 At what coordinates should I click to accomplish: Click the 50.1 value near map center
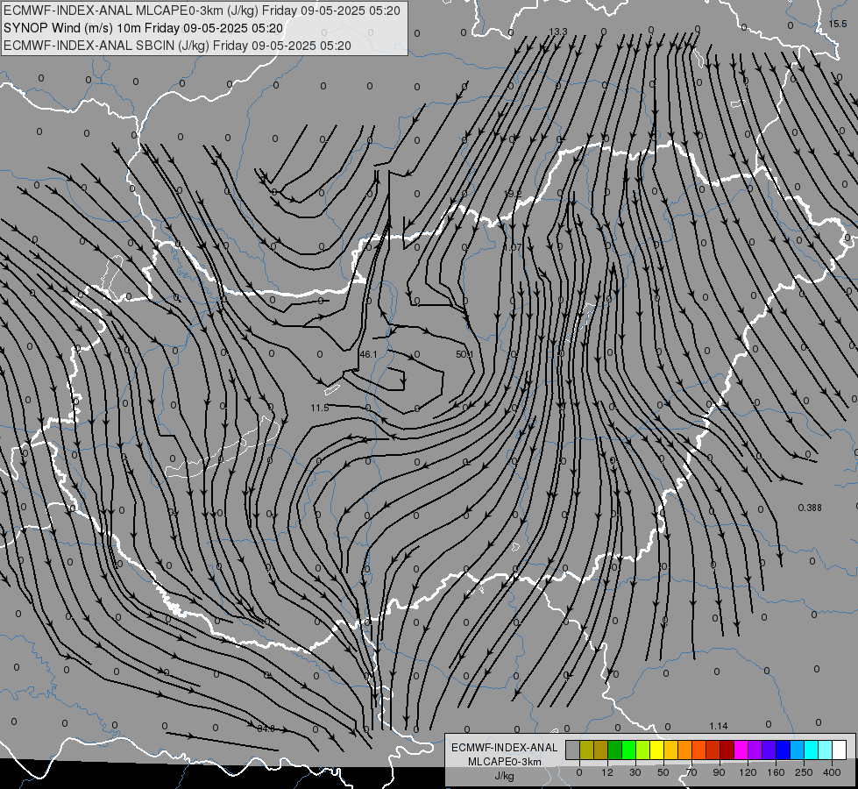point(464,354)
